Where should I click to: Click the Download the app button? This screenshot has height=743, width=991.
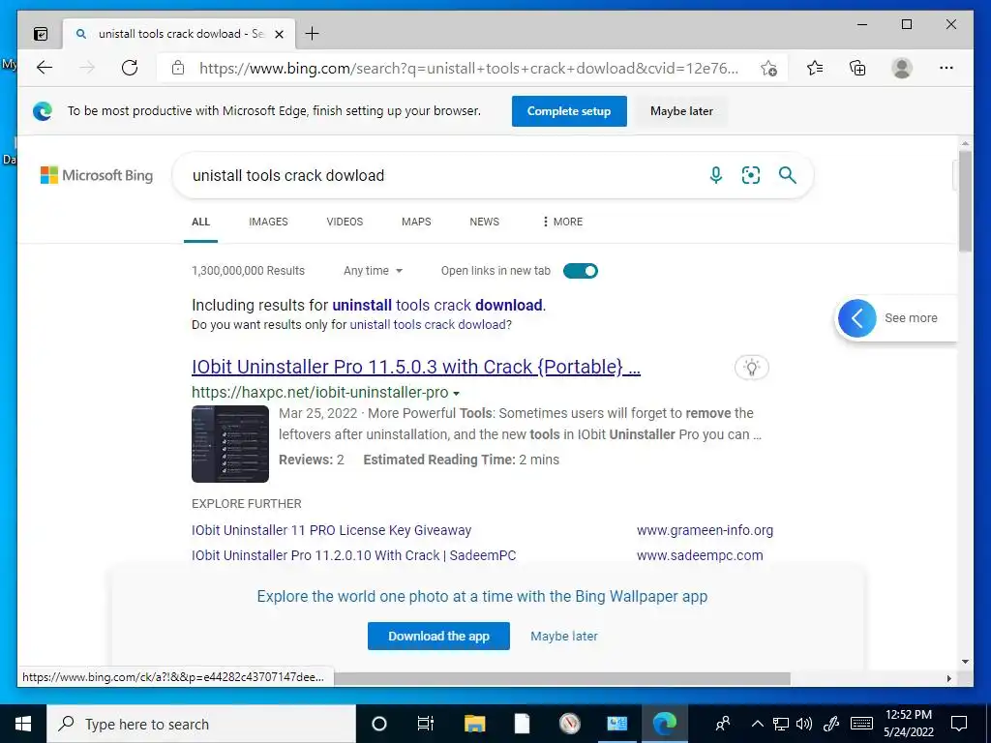click(438, 637)
